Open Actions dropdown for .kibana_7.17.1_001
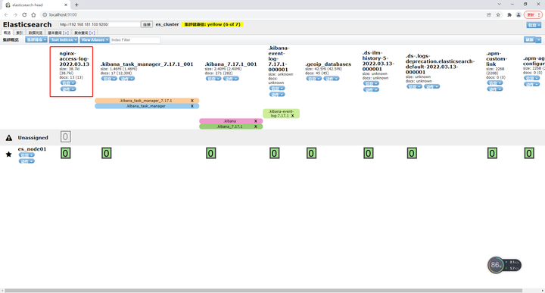This screenshot has width=545, height=293. pos(231,79)
